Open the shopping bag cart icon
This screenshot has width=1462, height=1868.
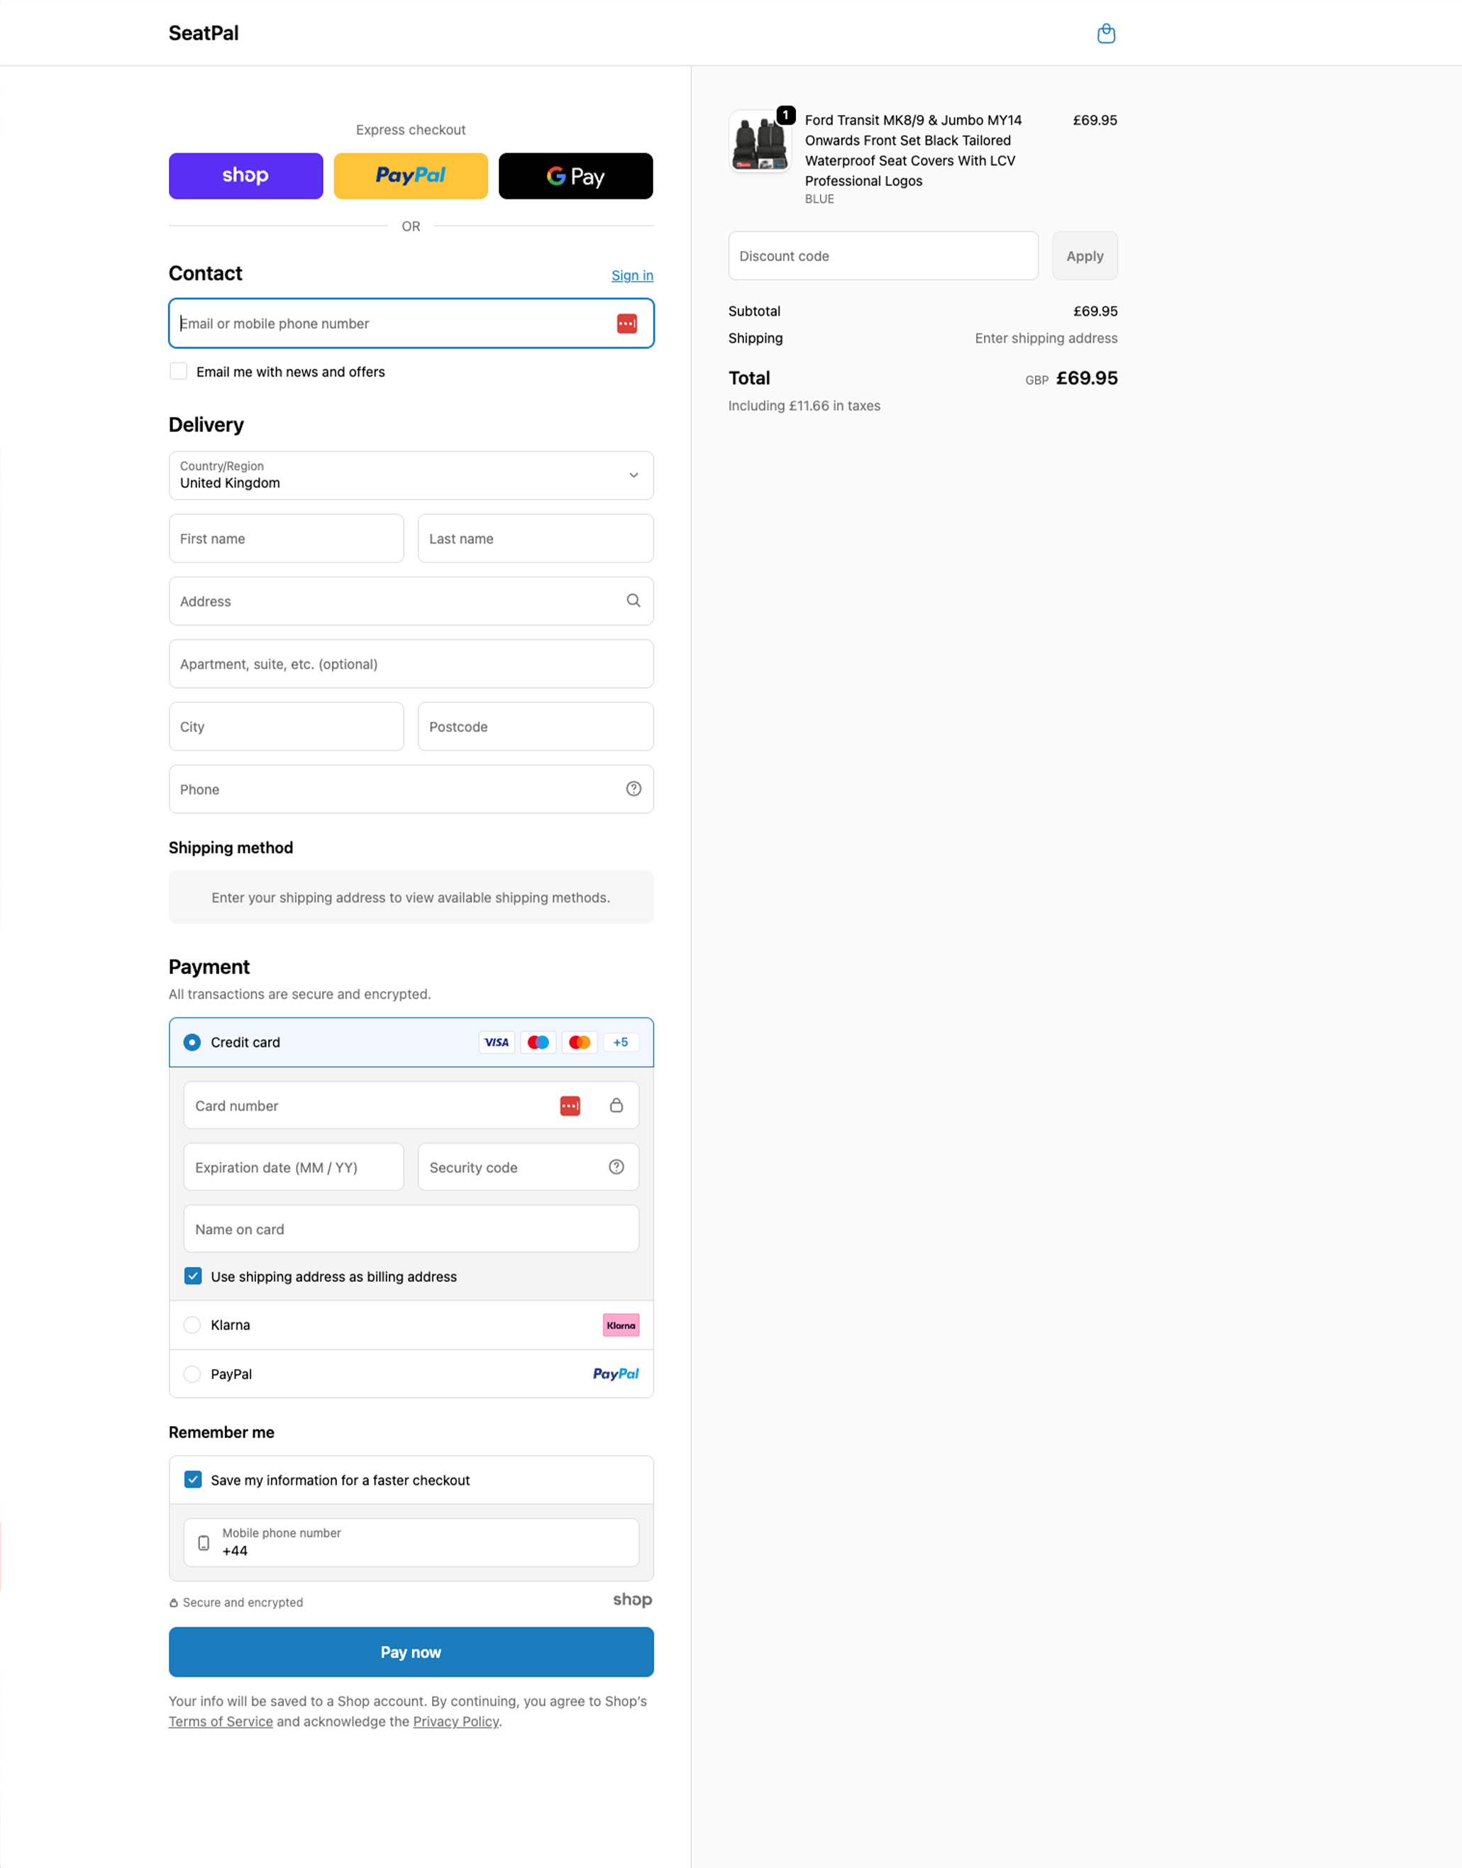coord(1106,33)
